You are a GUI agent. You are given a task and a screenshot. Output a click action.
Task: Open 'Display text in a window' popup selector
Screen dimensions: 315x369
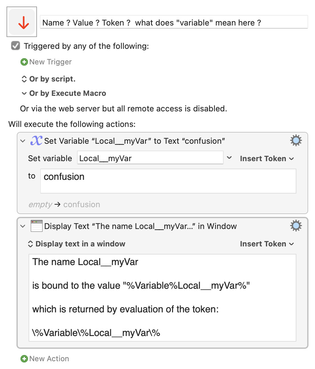pos(76,244)
